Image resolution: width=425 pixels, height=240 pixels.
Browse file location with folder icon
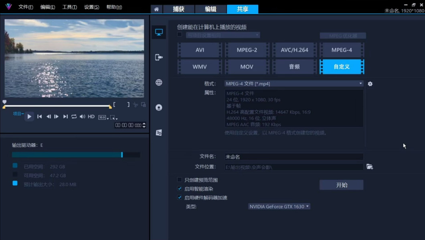coord(369,167)
